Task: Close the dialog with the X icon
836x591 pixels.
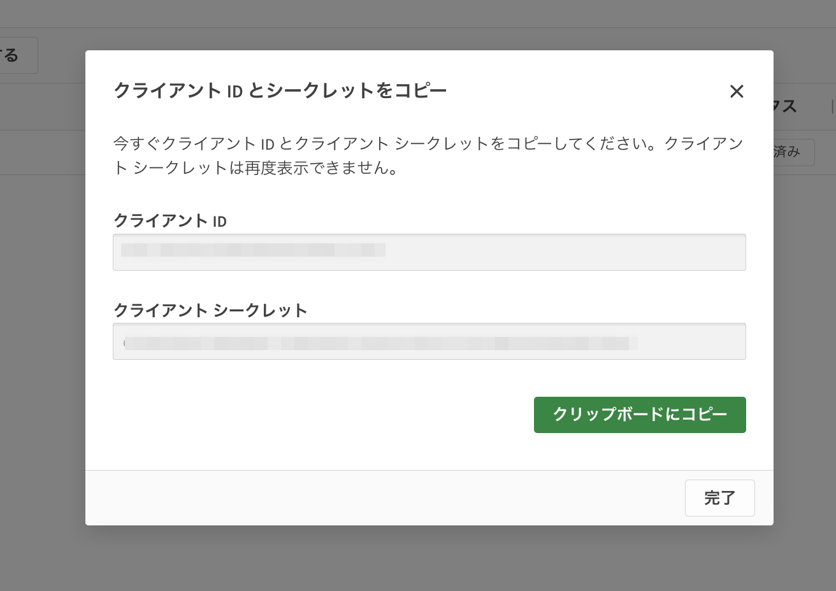Action: pos(737,92)
